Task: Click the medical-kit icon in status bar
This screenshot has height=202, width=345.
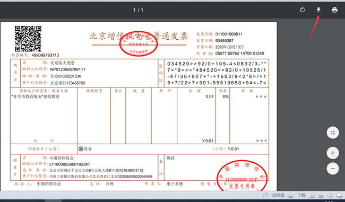Action: (x=312, y=195)
